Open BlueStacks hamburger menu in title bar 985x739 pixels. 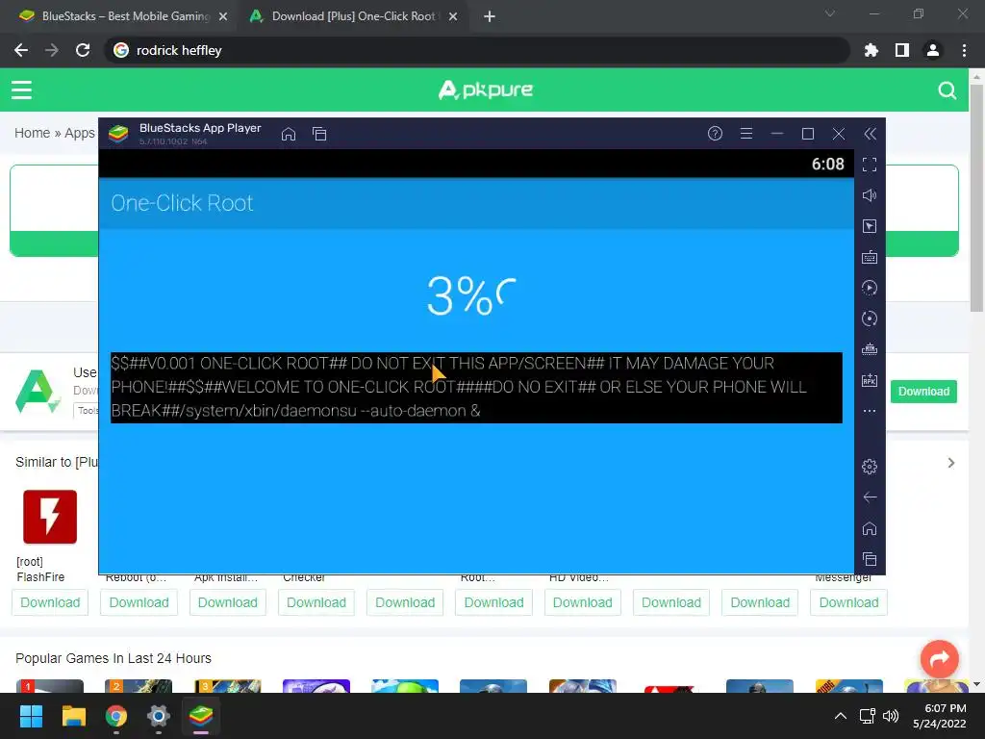[746, 133]
